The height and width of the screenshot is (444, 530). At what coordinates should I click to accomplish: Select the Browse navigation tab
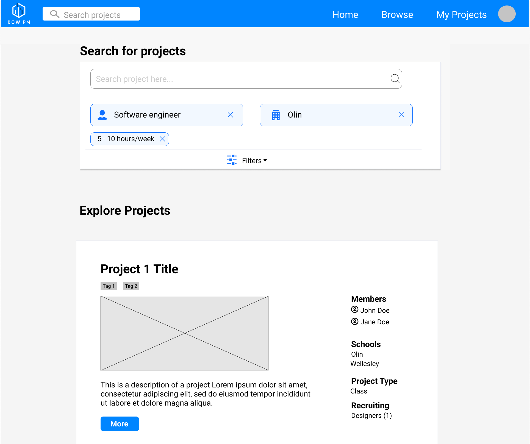[x=397, y=14]
